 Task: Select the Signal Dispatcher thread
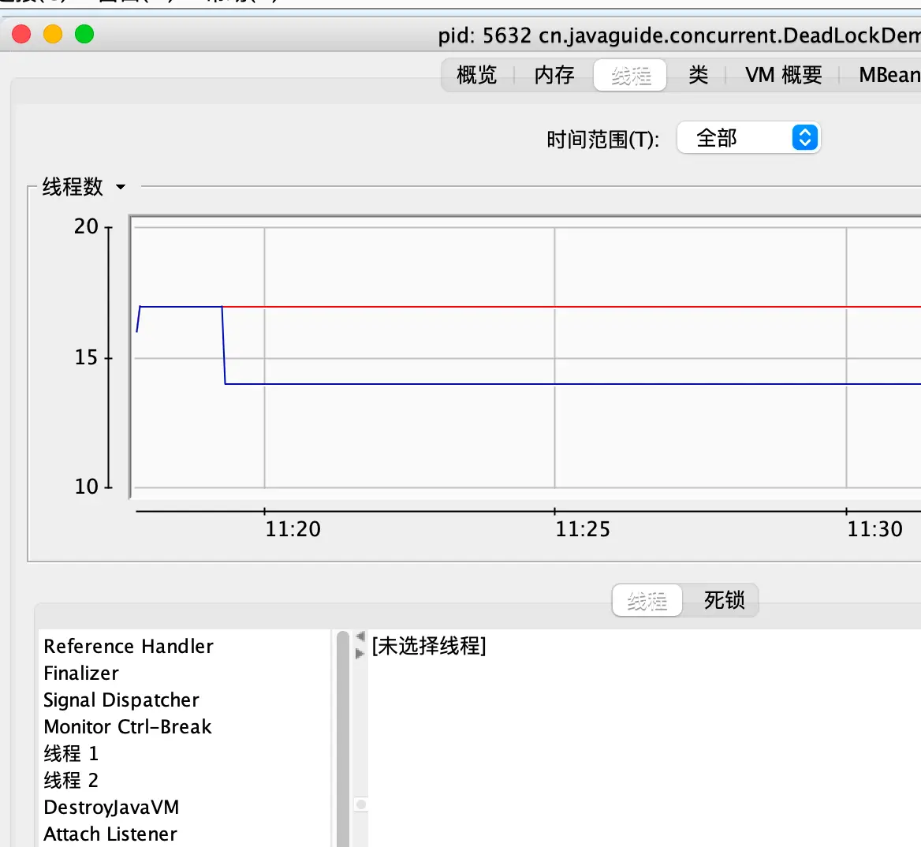tap(121, 700)
